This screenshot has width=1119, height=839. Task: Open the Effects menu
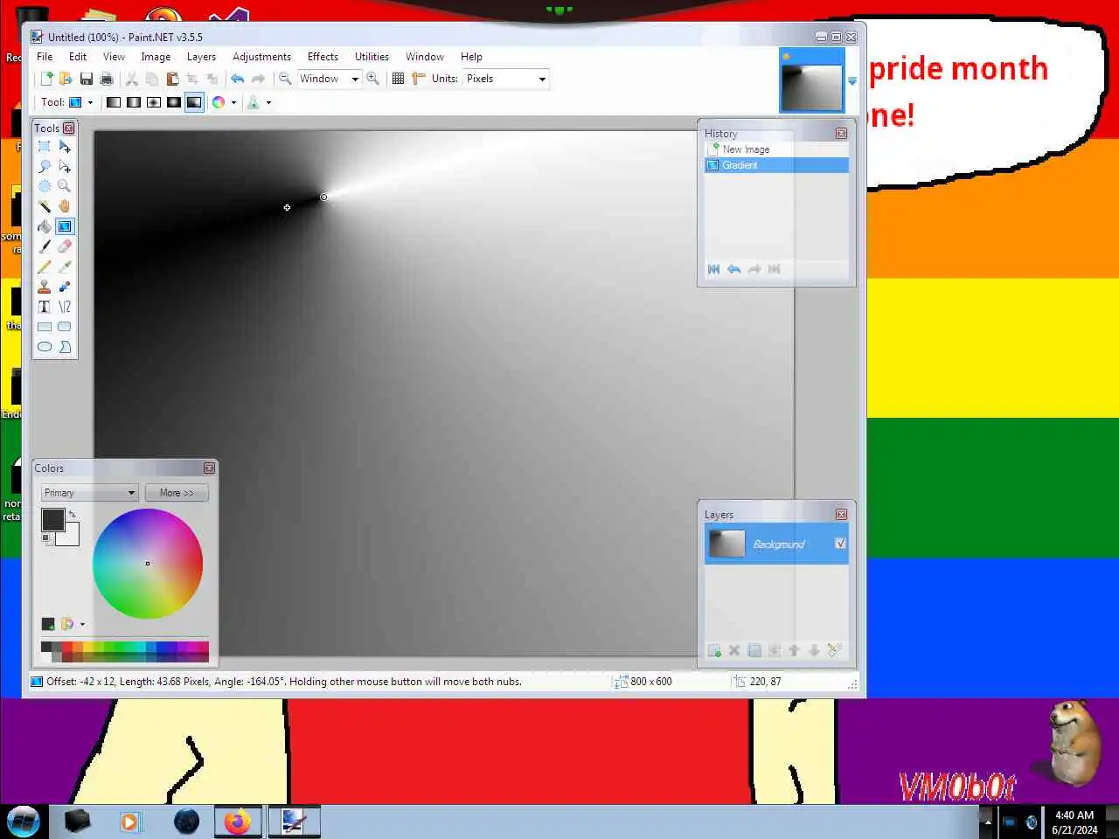pos(323,57)
